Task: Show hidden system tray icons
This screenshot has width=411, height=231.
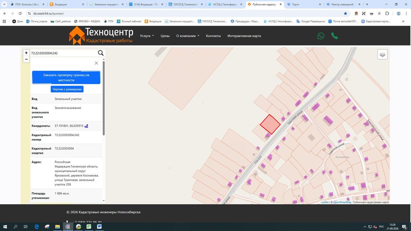Action: pyautogui.click(x=365, y=227)
